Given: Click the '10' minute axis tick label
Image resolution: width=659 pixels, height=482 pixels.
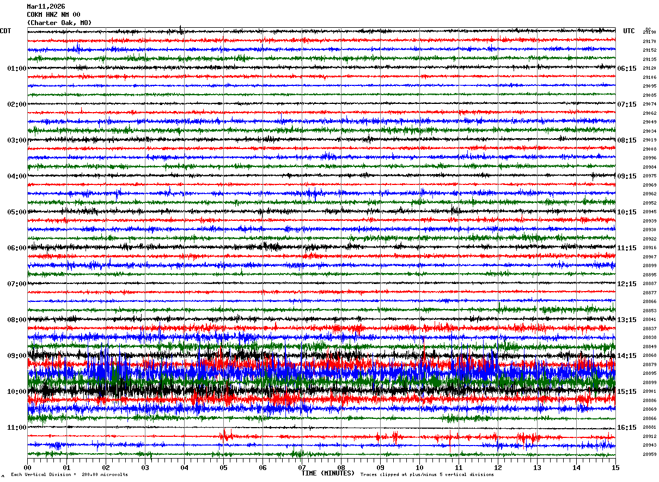Looking at the screenshot, I should [x=419, y=468].
